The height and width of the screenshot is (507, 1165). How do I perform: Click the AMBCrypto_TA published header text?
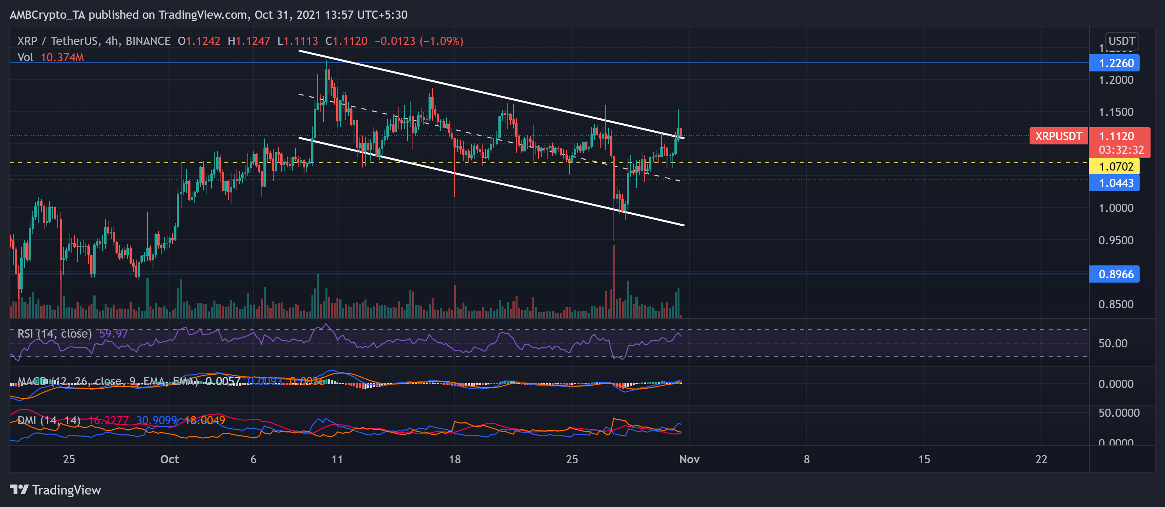[x=208, y=15]
